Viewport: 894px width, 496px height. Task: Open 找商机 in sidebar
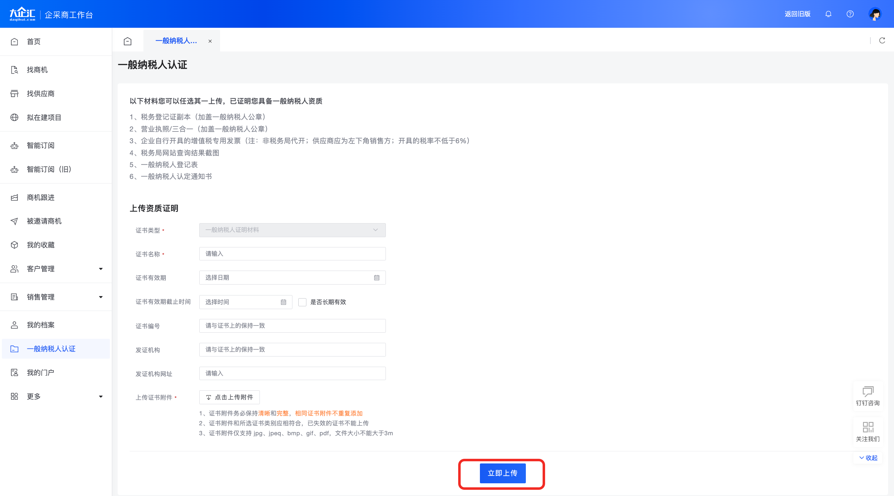coord(56,70)
